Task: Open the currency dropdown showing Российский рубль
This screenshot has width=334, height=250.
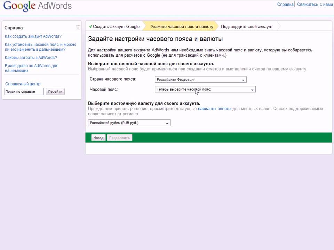Action: [129, 123]
